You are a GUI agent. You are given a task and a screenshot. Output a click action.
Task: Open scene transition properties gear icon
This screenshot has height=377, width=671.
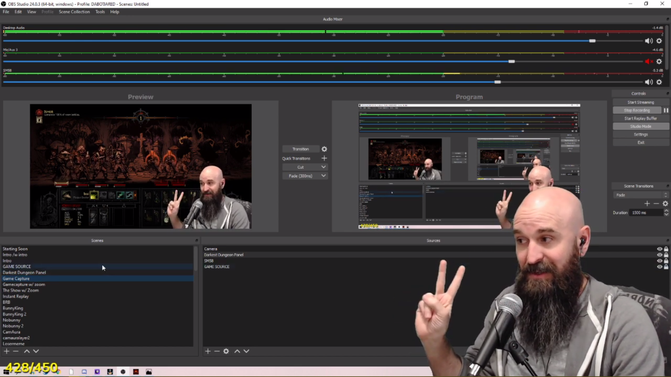665,204
